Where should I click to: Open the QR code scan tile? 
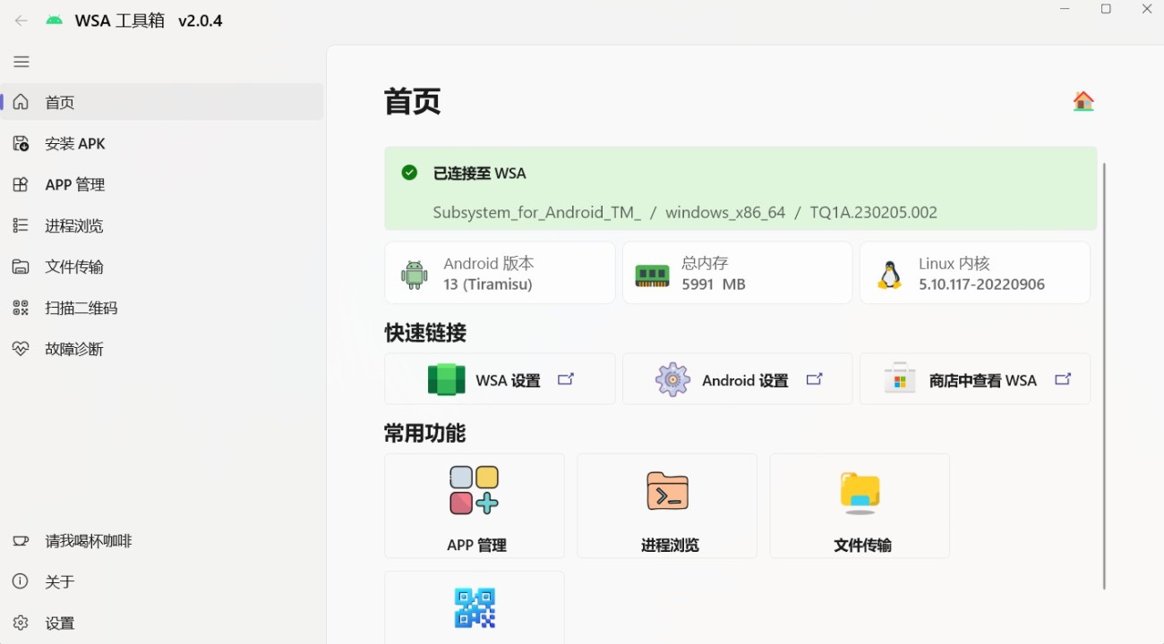[x=475, y=607]
